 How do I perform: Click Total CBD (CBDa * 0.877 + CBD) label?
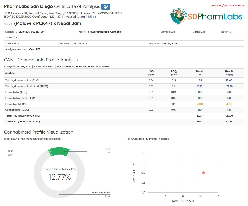click(x=23, y=122)
